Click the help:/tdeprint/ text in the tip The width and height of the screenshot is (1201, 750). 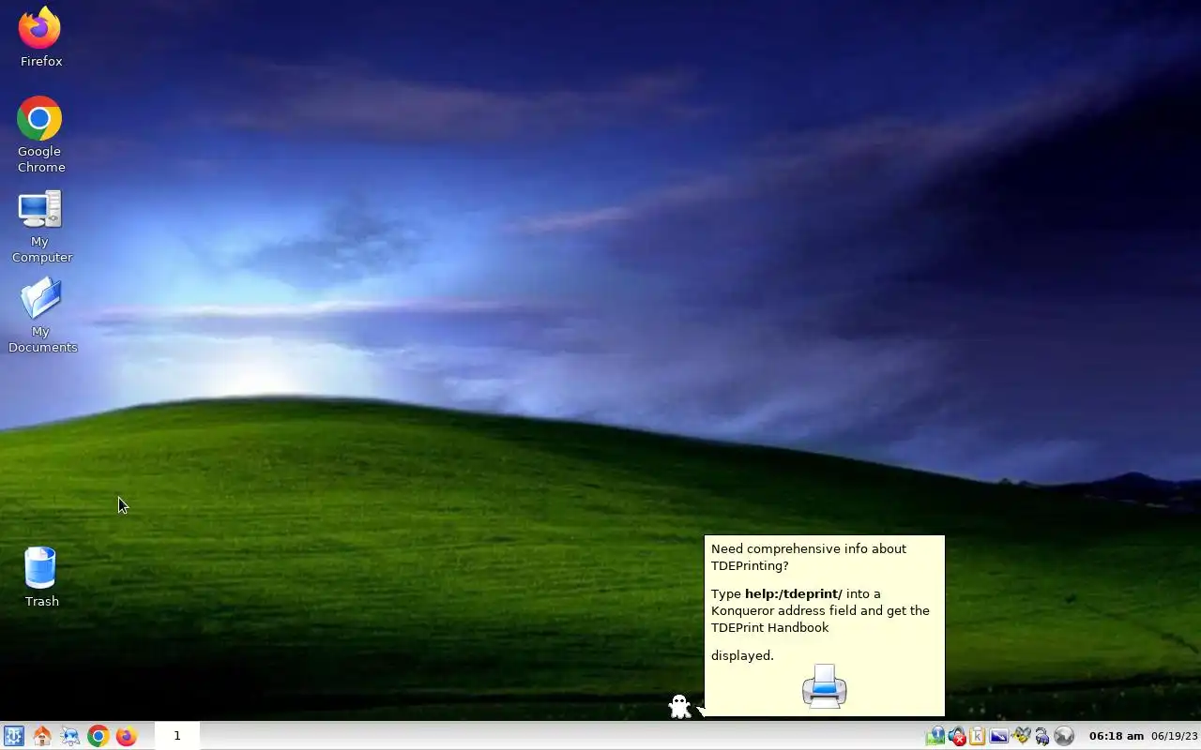point(793,593)
